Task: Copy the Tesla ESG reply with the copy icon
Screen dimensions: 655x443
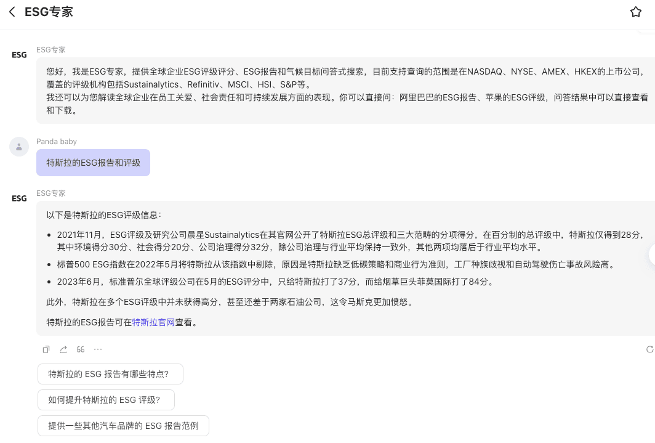Action: [46, 349]
